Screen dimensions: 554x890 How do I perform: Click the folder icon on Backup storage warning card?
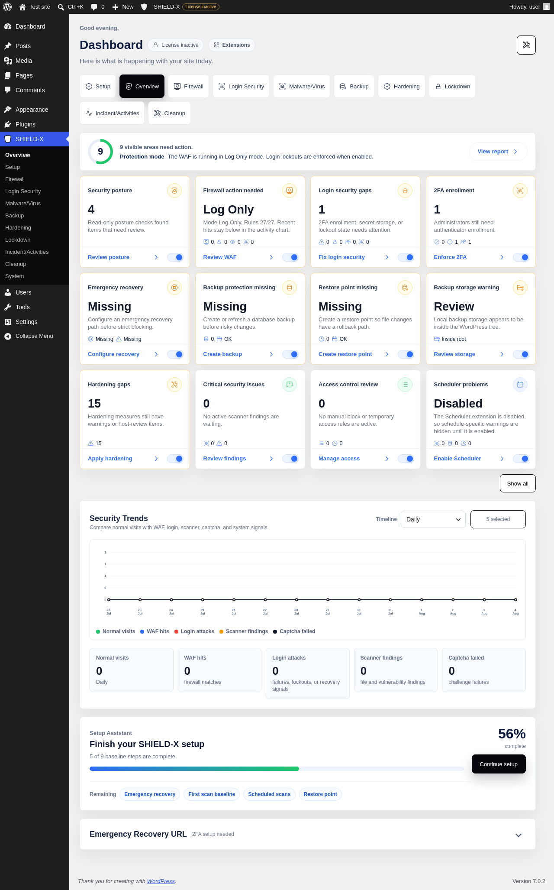tap(520, 288)
